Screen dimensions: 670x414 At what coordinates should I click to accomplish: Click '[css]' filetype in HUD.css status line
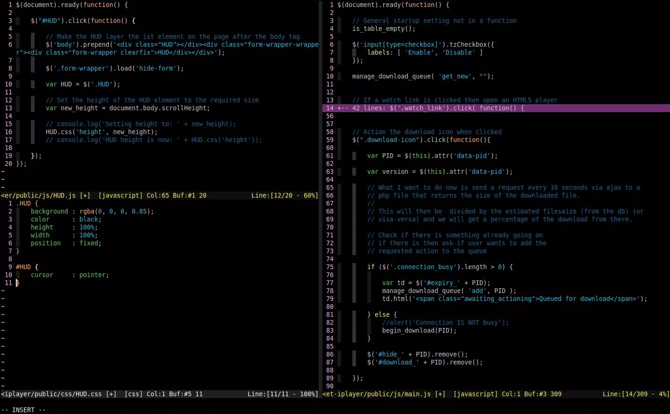pos(134,394)
